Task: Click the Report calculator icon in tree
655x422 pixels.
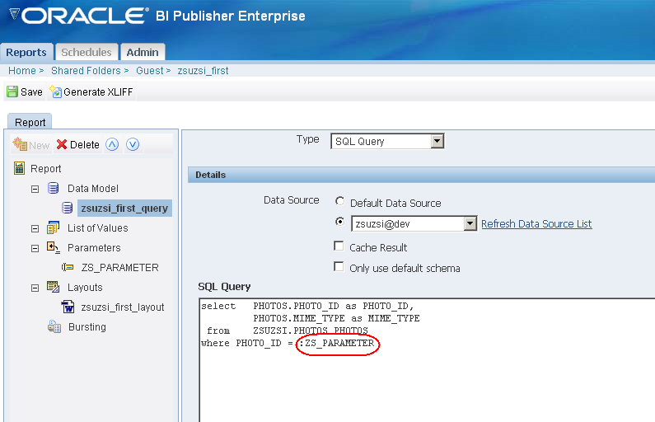Action: (19, 168)
